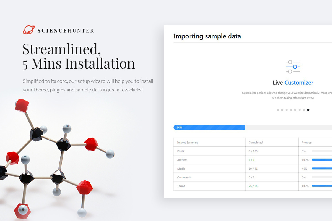Screen dimensions: 332x221
Task: Select the 'Comments' row label
Action: (x=184, y=177)
